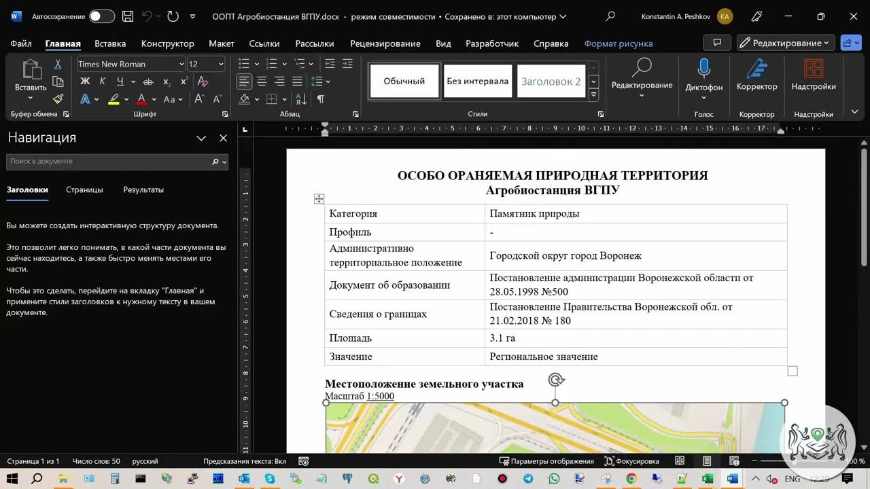Toggle italic formatting (К)
The height and width of the screenshot is (489, 870).
pyautogui.click(x=103, y=81)
